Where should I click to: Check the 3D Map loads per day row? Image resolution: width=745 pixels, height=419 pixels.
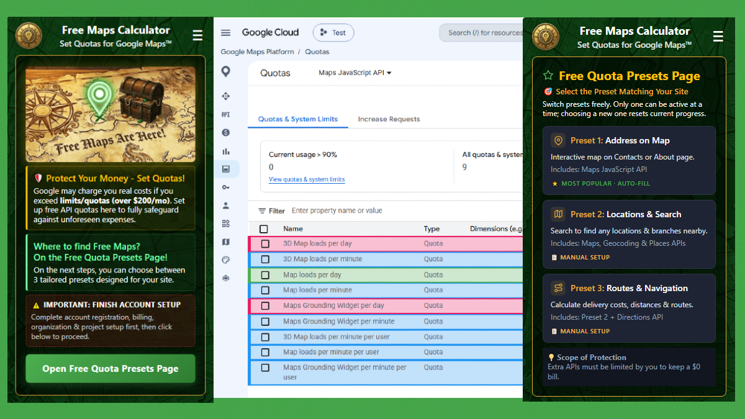265,244
